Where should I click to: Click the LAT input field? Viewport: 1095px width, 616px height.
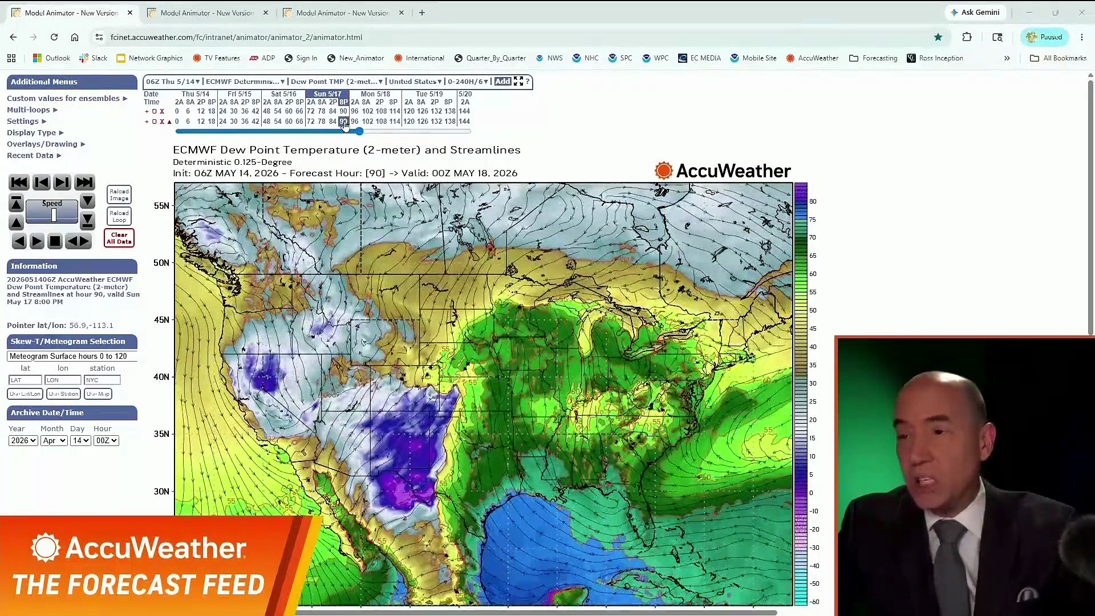25,380
